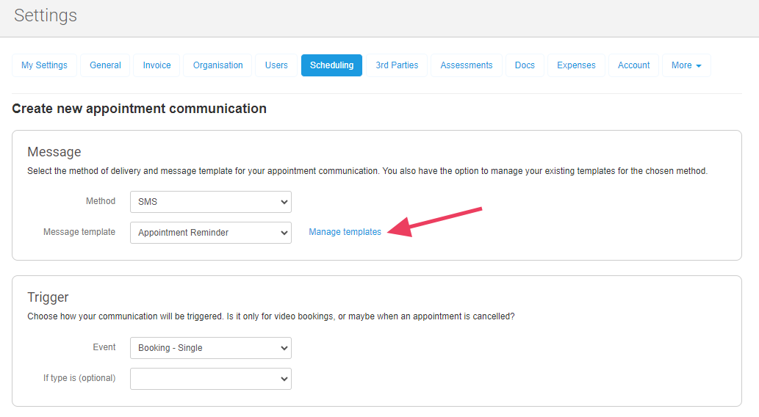Expand the Message template dropdown

coord(210,233)
